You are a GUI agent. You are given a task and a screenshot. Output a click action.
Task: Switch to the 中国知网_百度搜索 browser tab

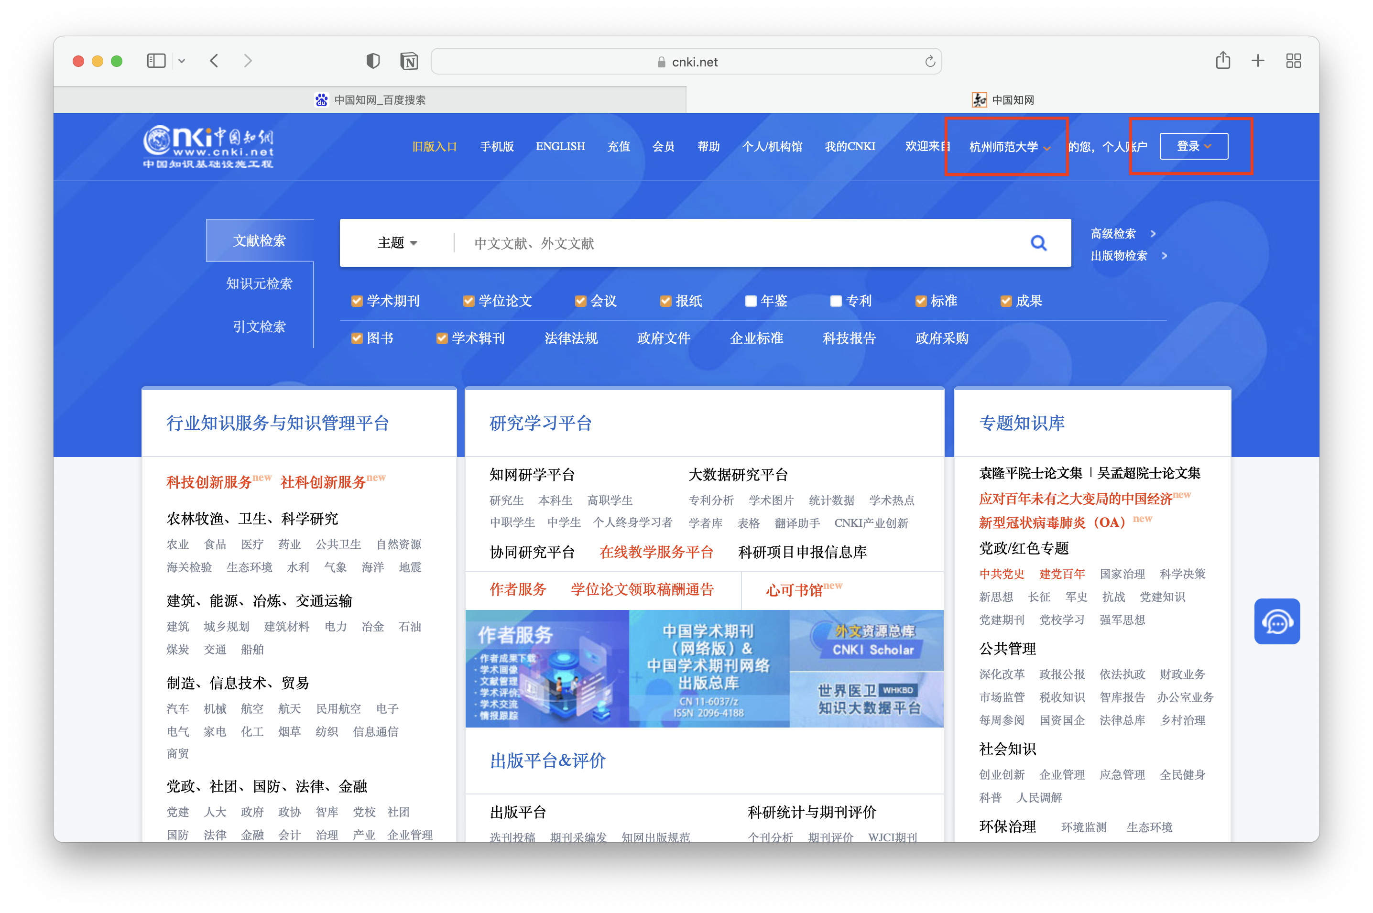pyautogui.click(x=370, y=99)
